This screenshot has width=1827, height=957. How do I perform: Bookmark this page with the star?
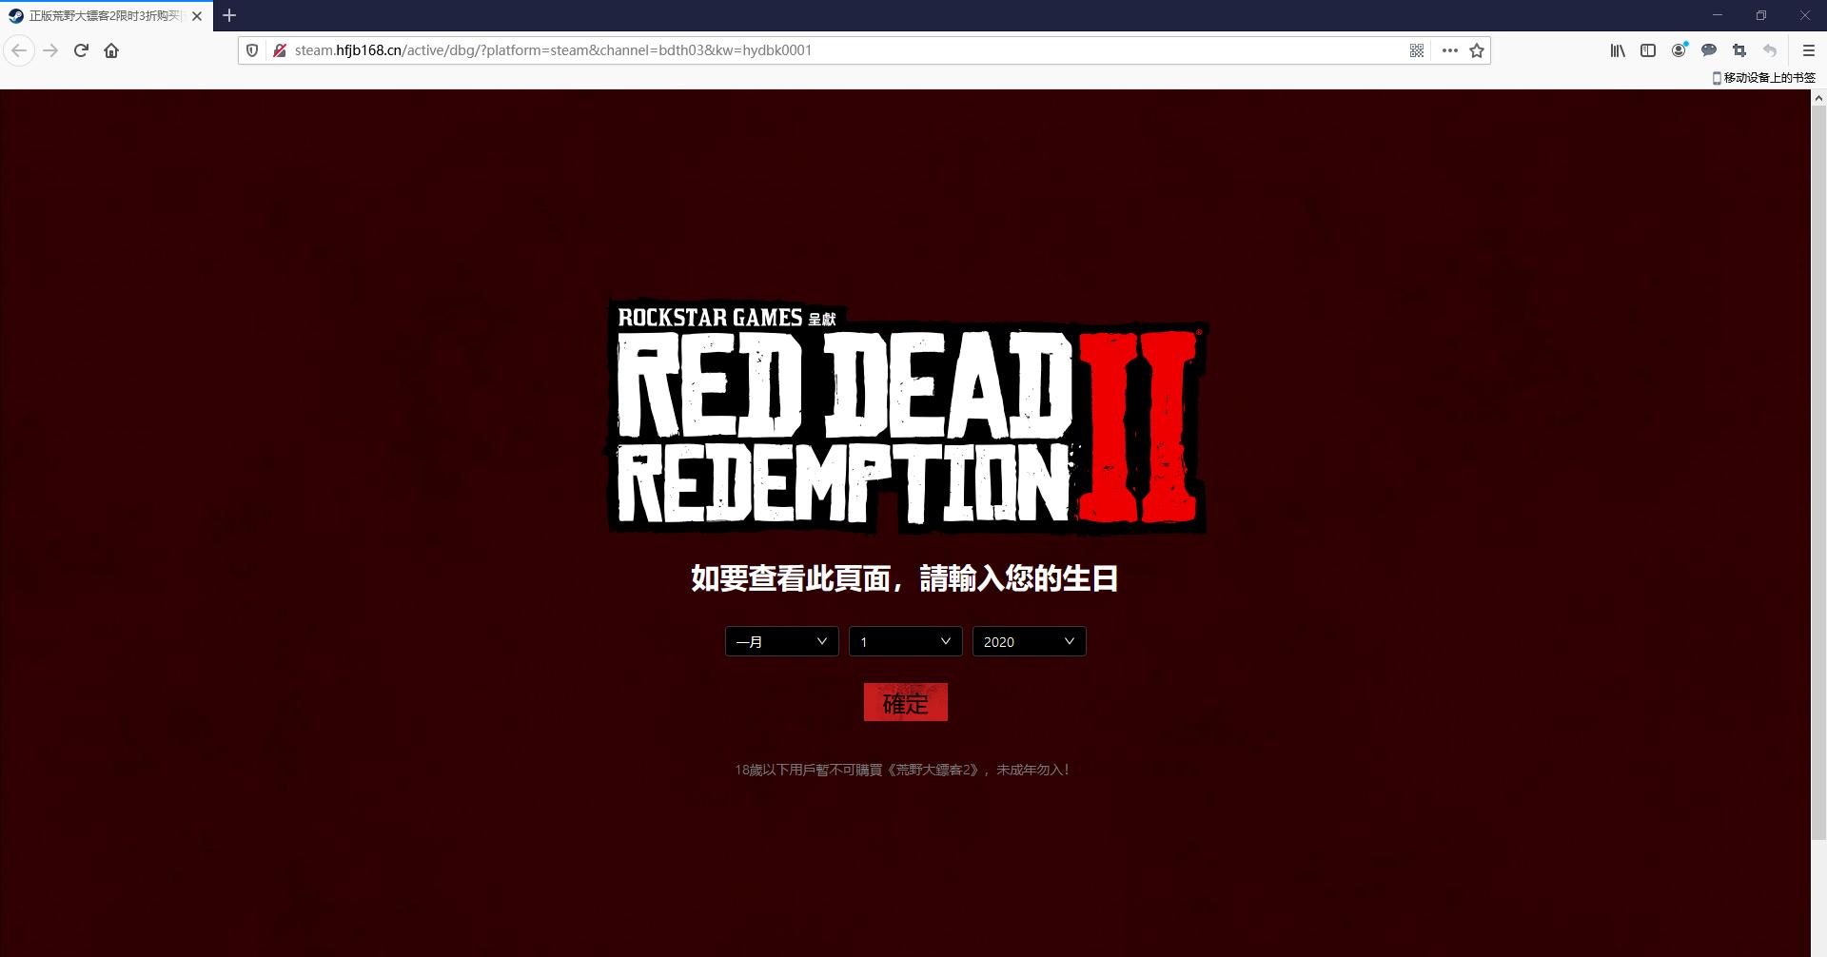pyautogui.click(x=1477, y=50)
